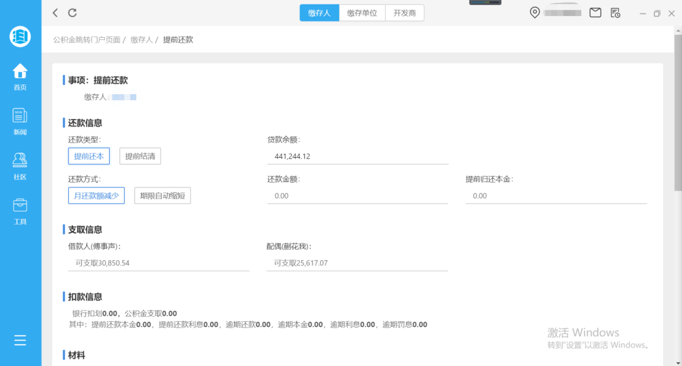Screen dimensions: 682x366
Task: Click the app logo icon at sidebar top
Action: point(20,37)
